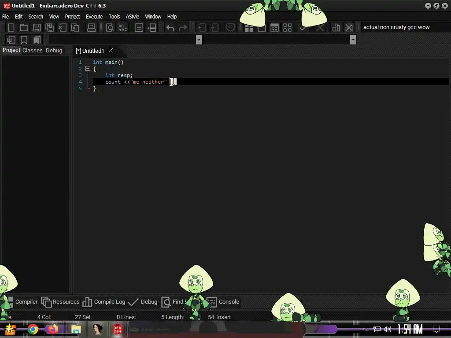Click the boxed-lines icon left of Undo

click(x=139, y=28)
